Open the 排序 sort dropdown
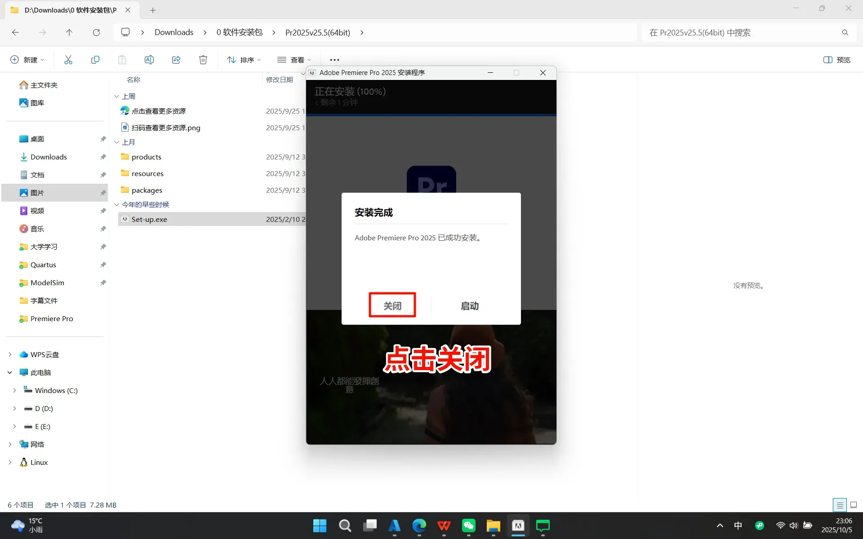 pos(244,60)
